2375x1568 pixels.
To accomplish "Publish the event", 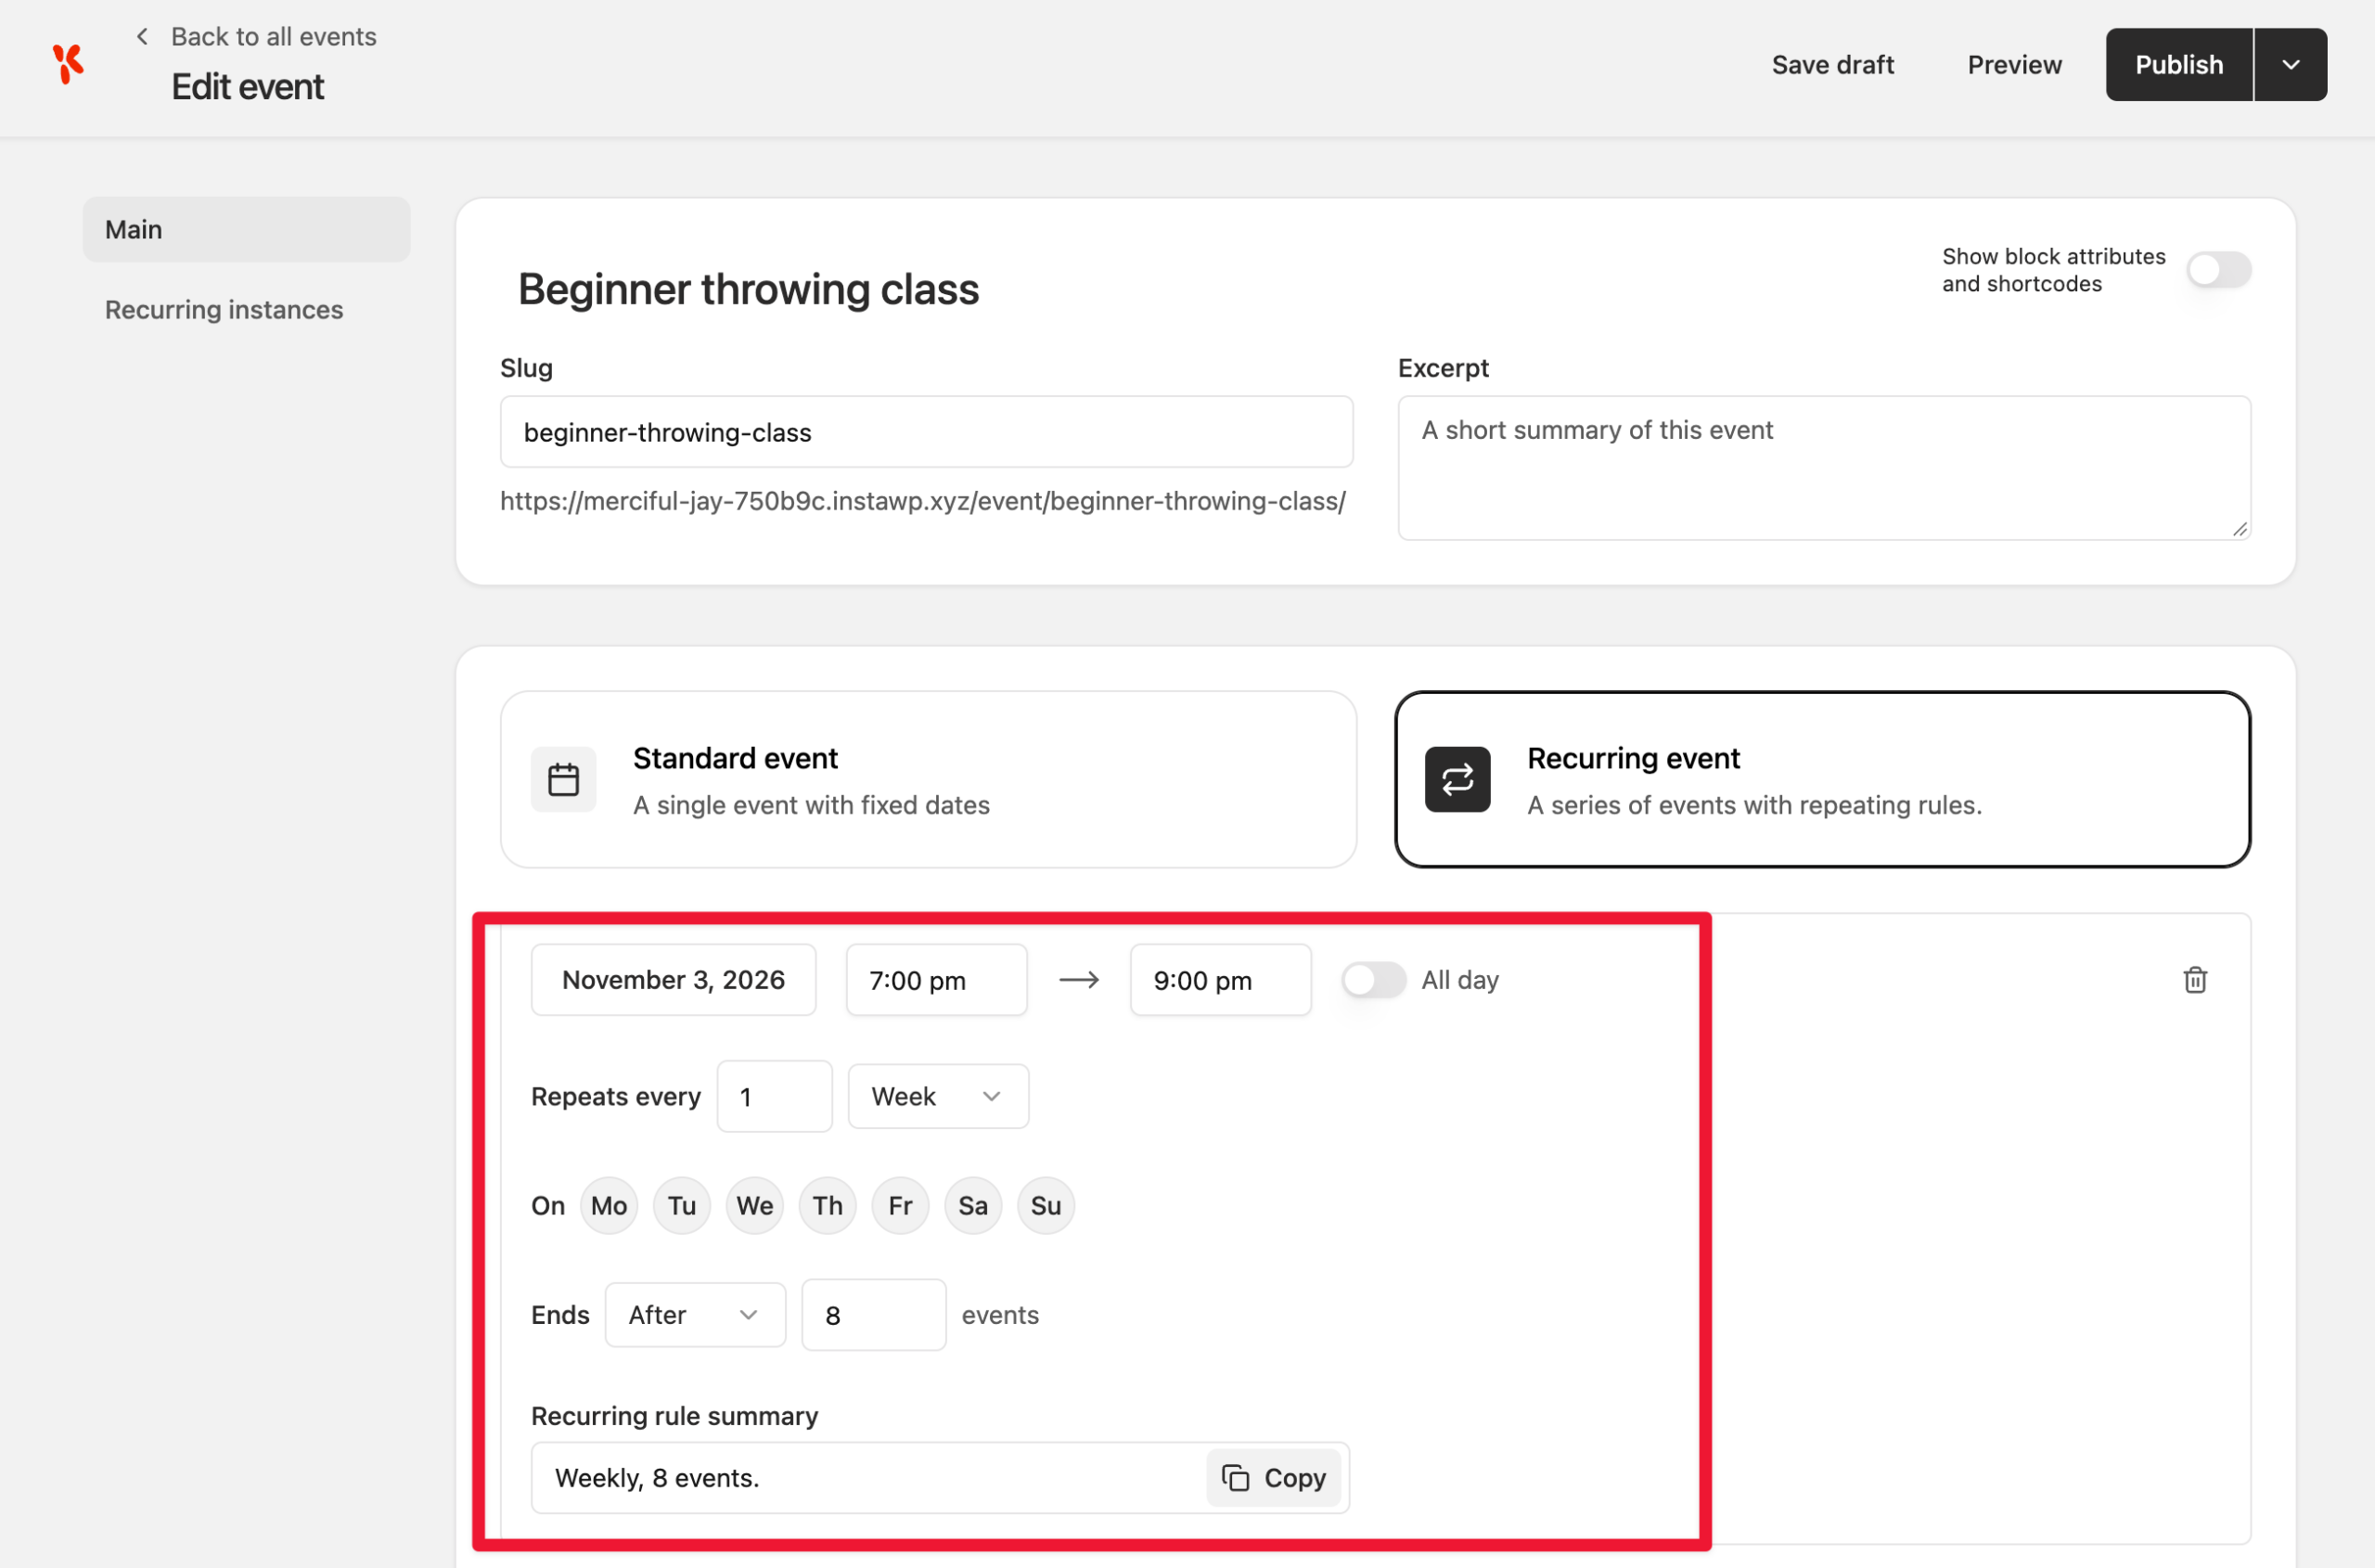I will click(2179, 65).
